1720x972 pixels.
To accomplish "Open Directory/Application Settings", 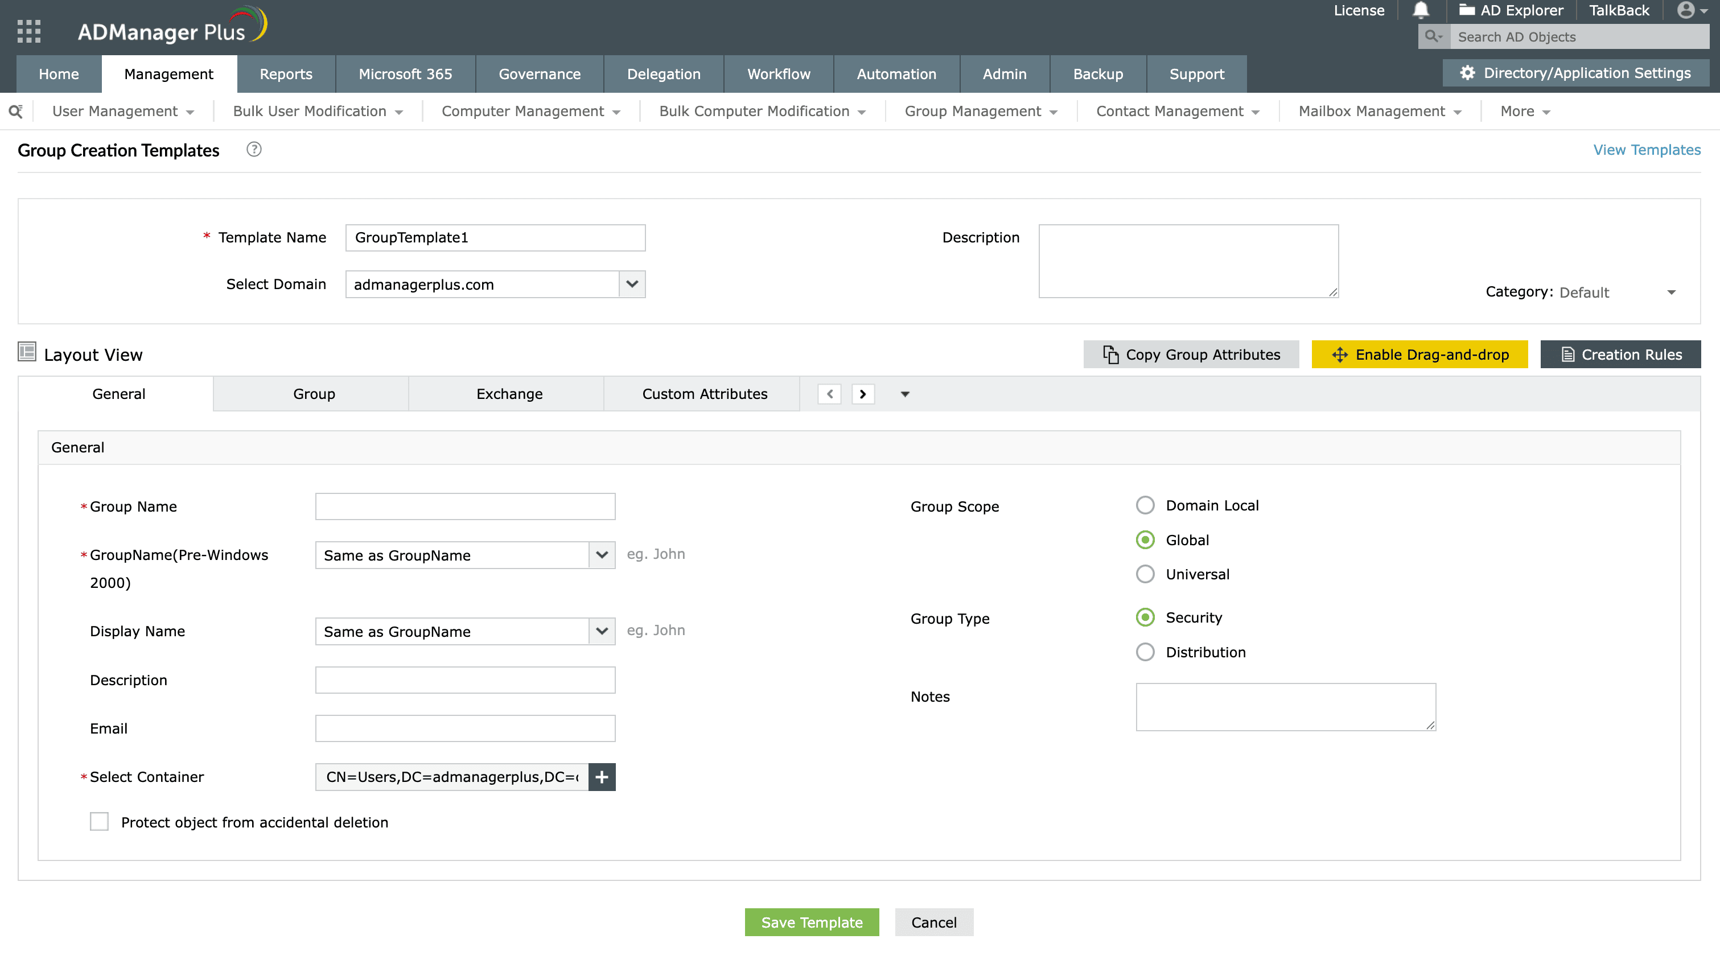I will 1576,73.
